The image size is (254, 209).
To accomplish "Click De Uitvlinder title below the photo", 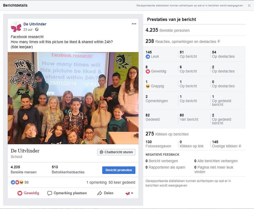I will [25, 151].
